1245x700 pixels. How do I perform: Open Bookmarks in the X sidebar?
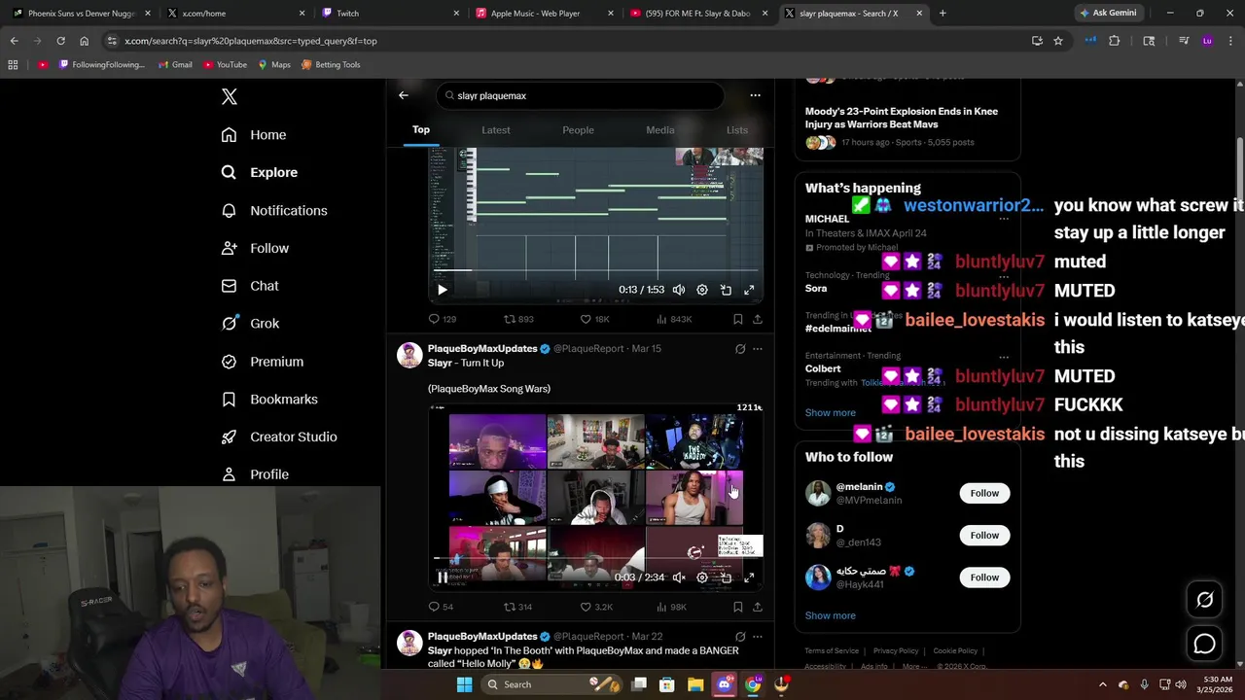pyautogui.click(x=268, y=399)
